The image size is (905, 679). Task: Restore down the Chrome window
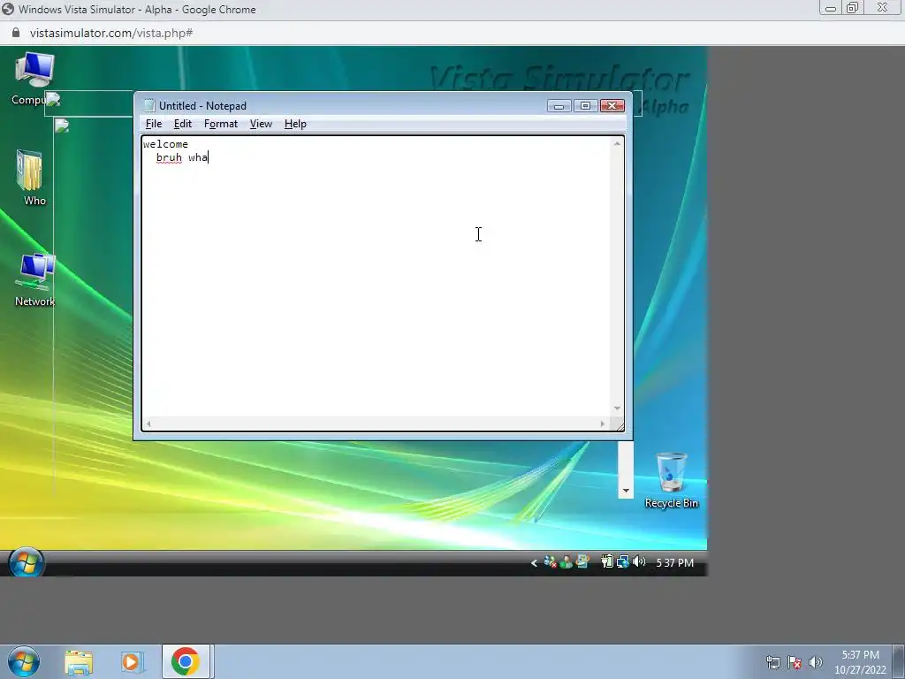coord(853,8)
